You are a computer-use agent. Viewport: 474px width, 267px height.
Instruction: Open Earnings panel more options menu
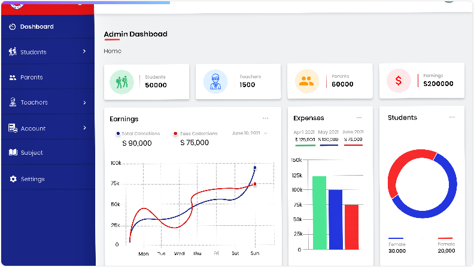[x=265, y=118]
